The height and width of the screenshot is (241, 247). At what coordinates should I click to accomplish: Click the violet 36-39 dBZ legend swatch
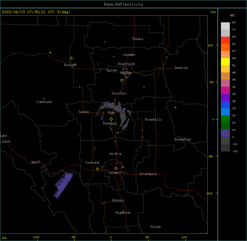click(225, 98)
